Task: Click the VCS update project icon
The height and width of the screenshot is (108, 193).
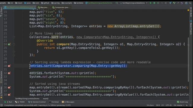Action: pos(170,3)
